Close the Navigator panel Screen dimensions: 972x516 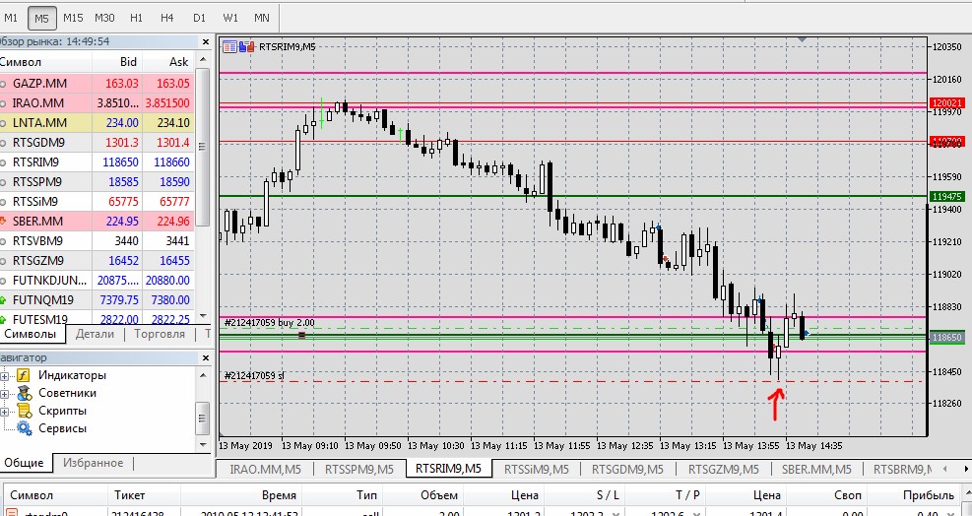click(206, 357)
